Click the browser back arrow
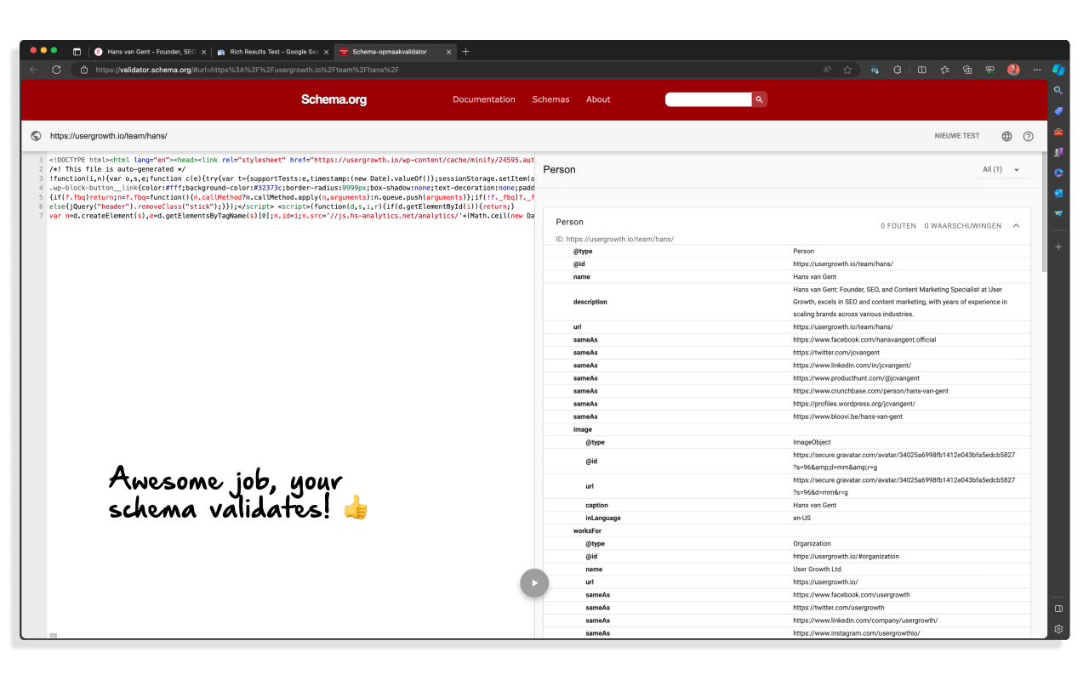1089x680 pixels. (34, 70)
